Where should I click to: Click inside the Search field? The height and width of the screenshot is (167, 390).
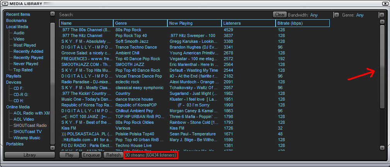[x=173, y=15]
